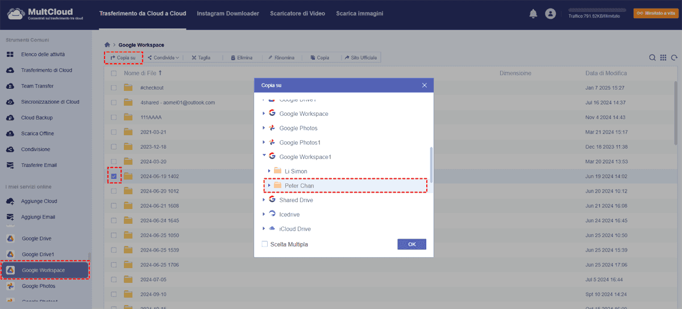Click Rinomina in the toolbar
682x309 pixels.
pos(281,57)
